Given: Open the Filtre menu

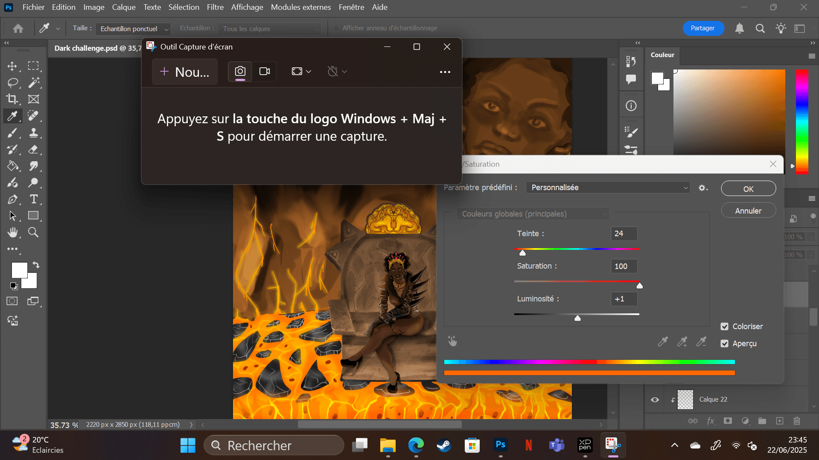Looking at the screenshot, I should [x=215, y=7].
